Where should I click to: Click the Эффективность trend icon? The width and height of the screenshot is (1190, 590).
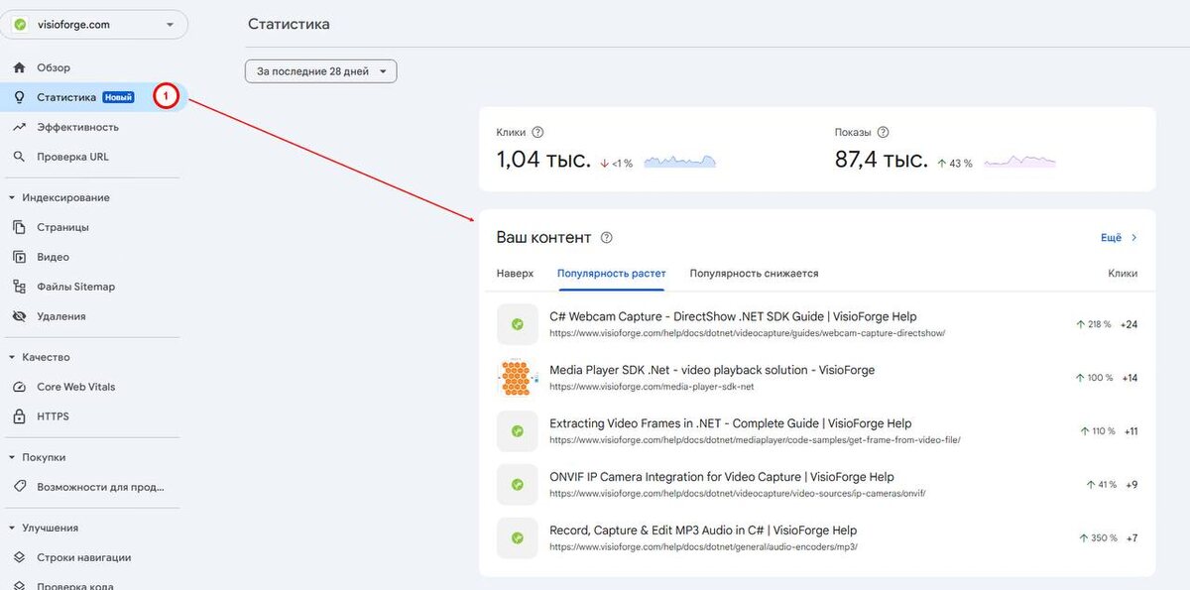pyautogui.click(x=19, y=127)
